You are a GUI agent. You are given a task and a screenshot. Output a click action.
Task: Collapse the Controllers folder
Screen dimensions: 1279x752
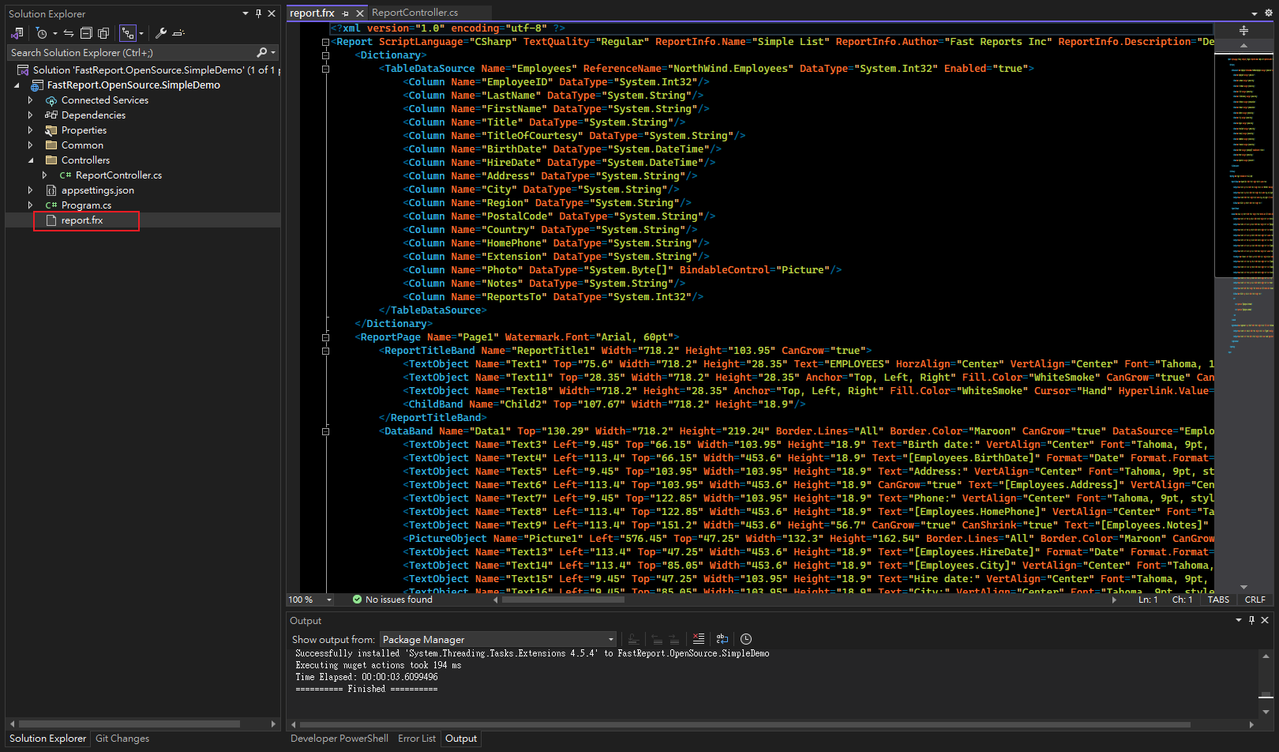coord(30,160)
